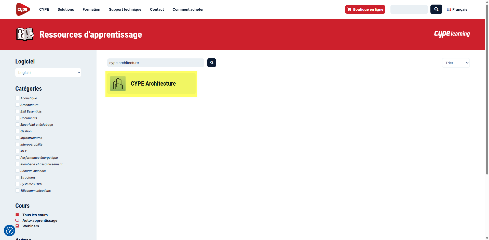Open the Français language selector
489x240 pixels.
pyautogui.click(x=457, y=9)
